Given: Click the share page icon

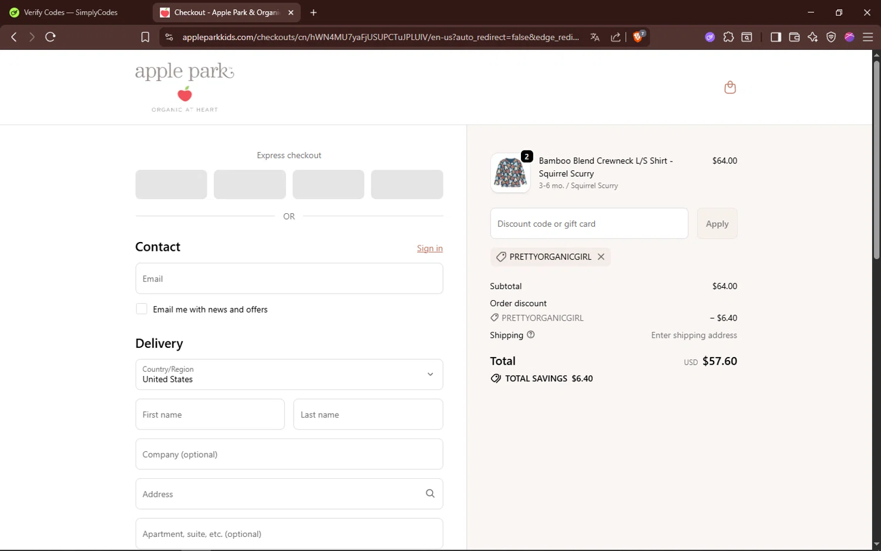Looking at the screenshot, I should (616, 37).
